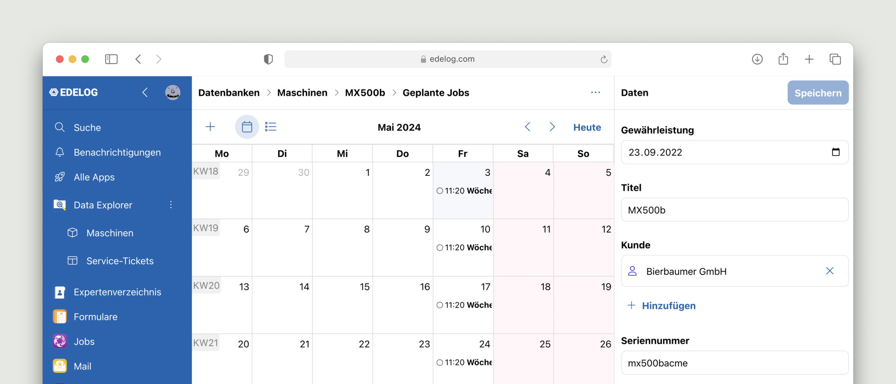Click Speichern button

pos(818,93)
